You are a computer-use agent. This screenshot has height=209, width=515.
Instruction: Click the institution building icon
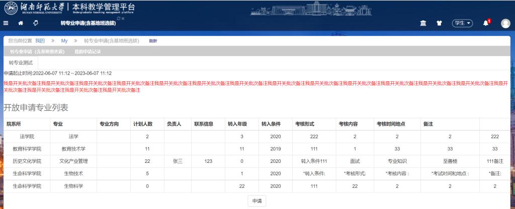pyautogui.click(x=423, y=23)
